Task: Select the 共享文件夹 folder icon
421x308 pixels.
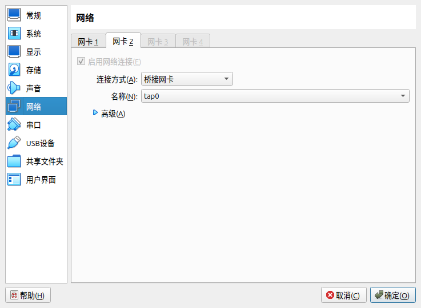Action: click(x=14, y=161)
